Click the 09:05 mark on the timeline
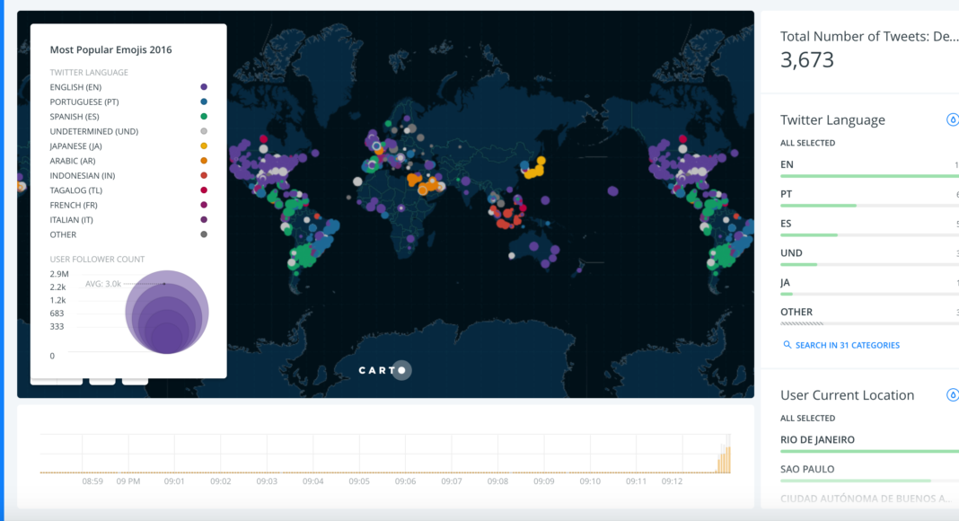 click(x=359, y=481)
